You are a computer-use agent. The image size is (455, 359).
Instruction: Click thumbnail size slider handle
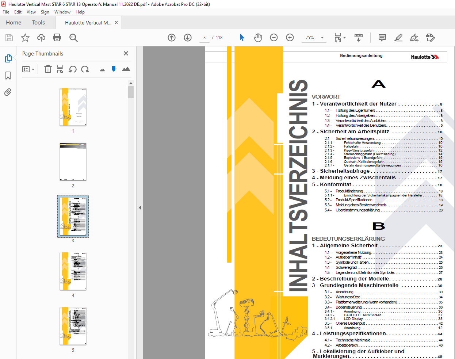point(114,69)
